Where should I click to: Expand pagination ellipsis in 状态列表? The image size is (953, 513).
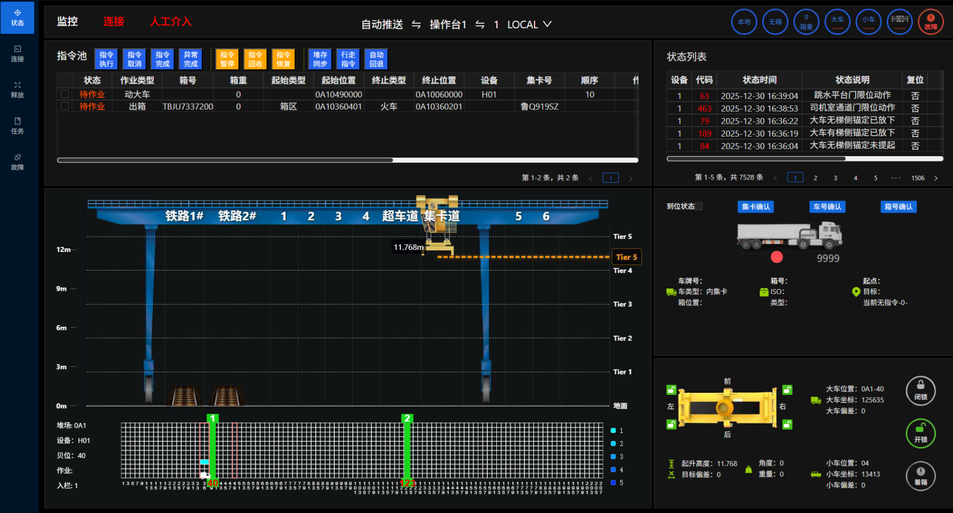[895, 178]
